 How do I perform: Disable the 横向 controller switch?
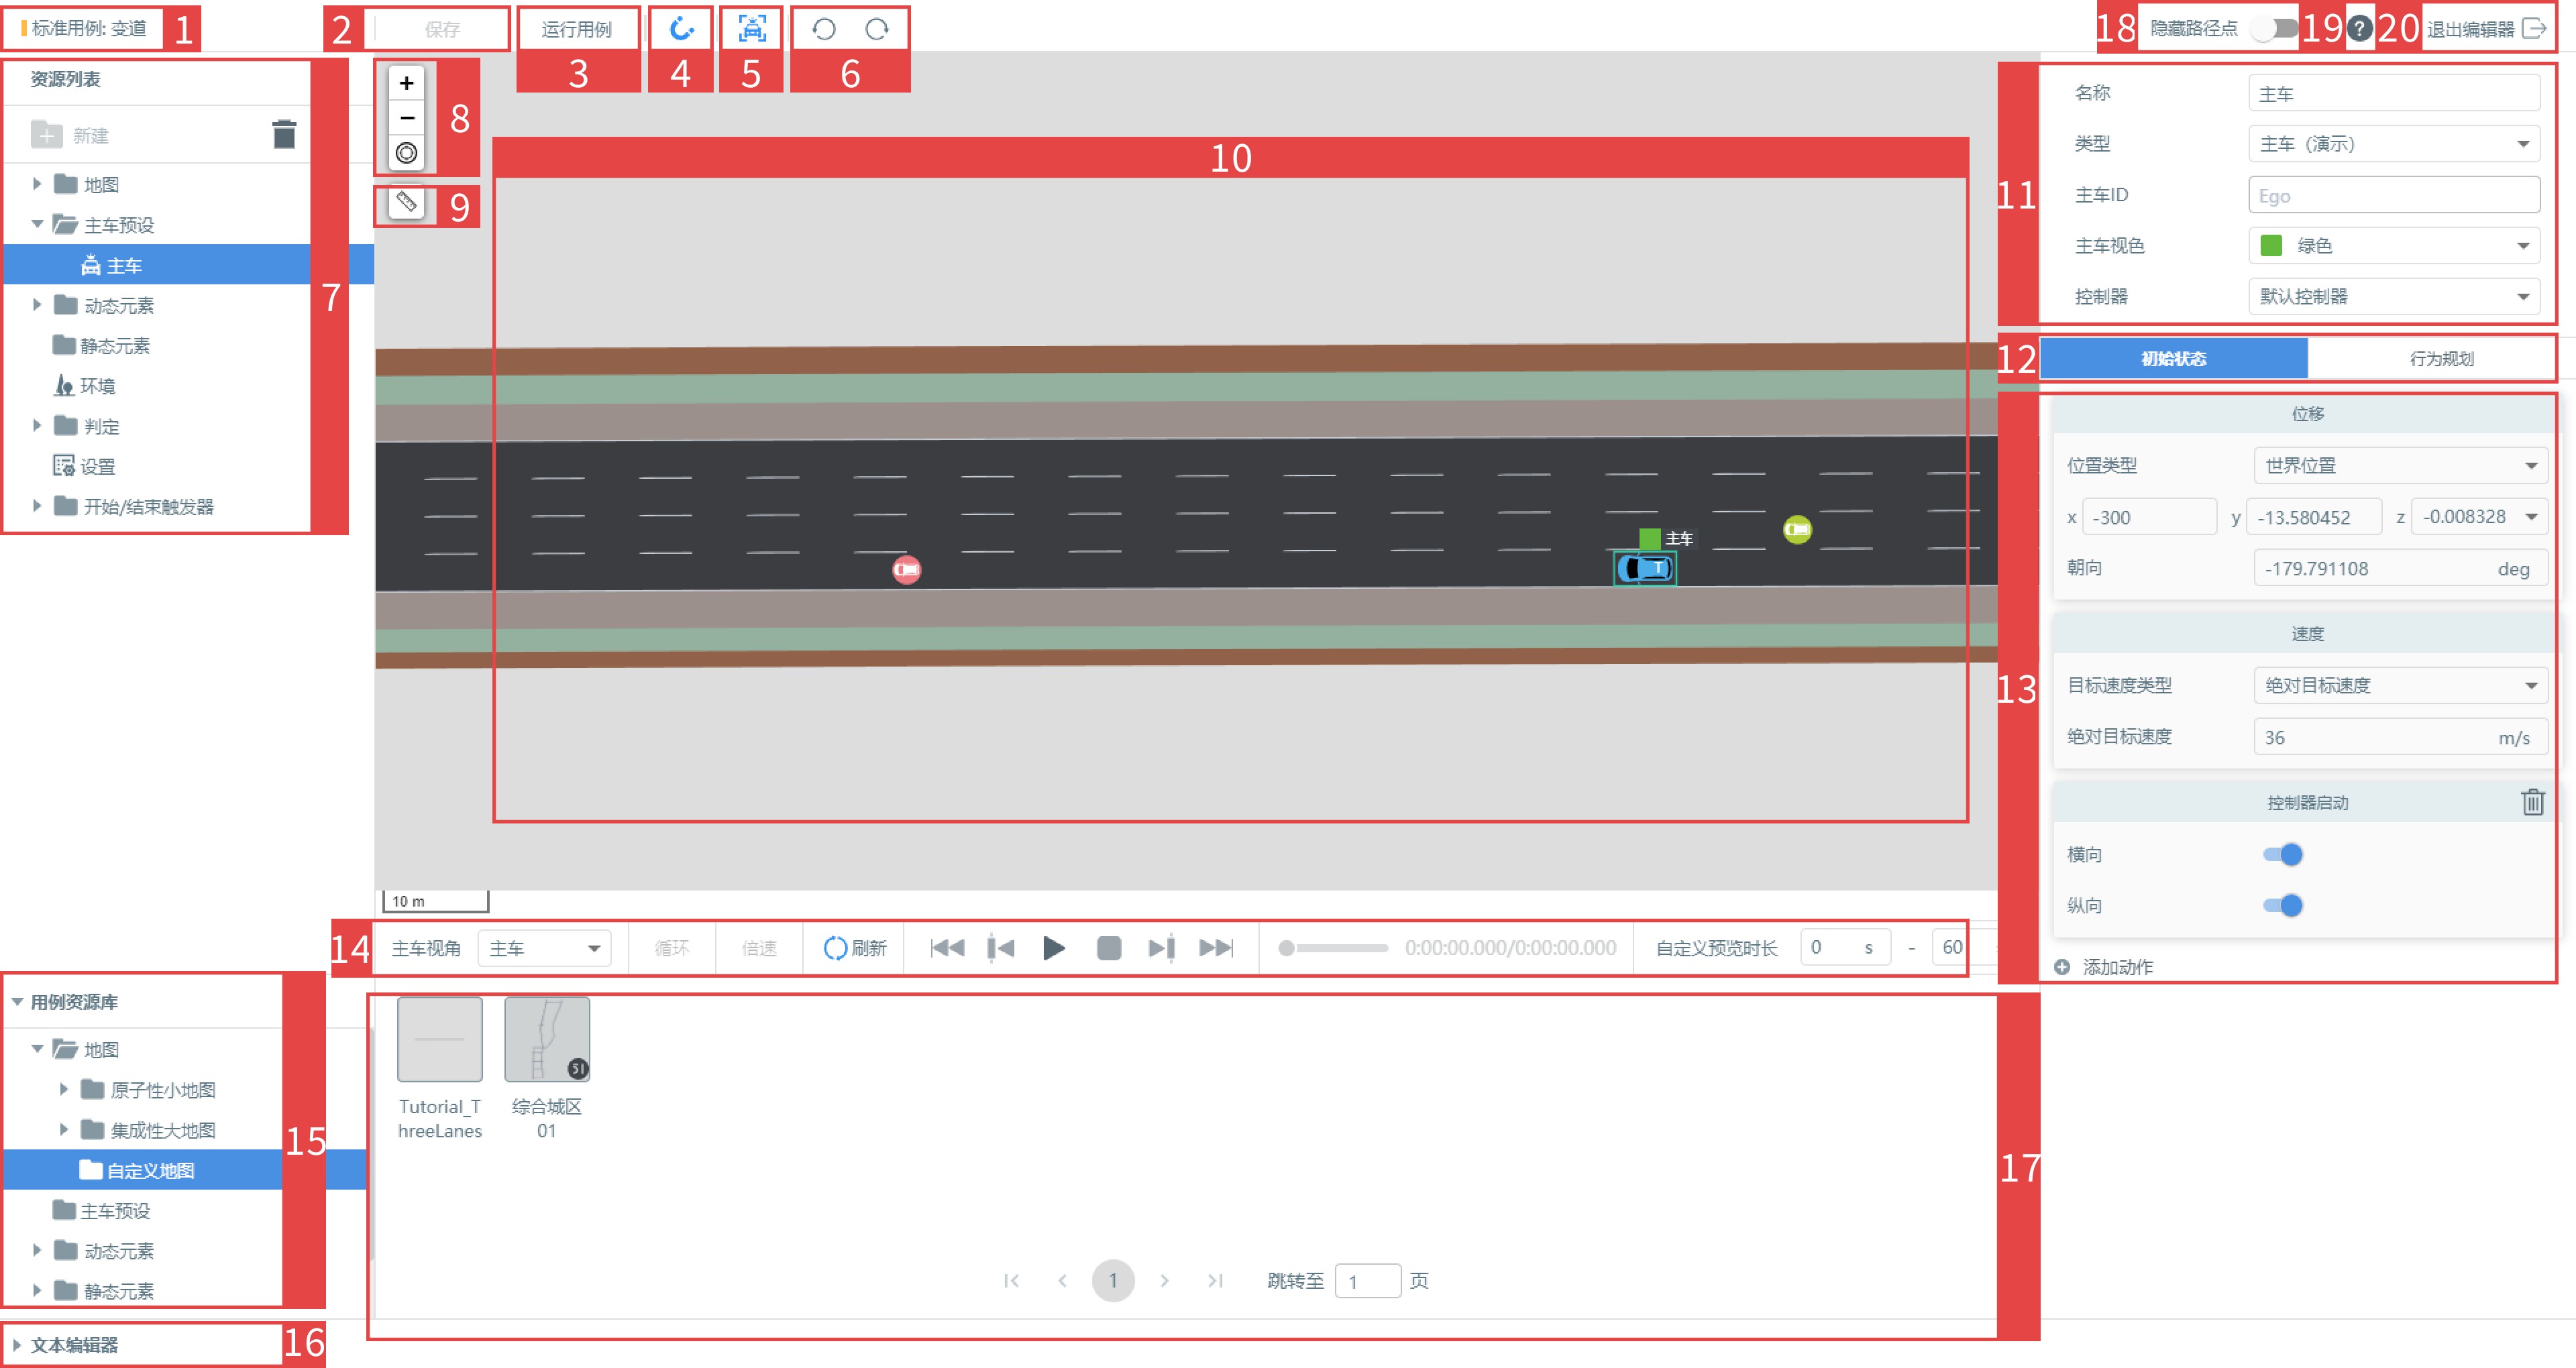click(x=2283, y=854)
